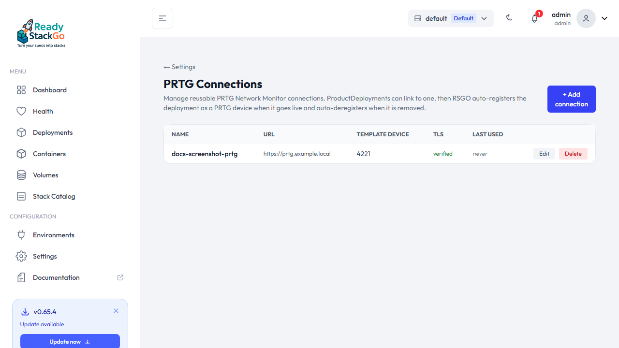
Task: Click the never last-used value
Action: 480,154
